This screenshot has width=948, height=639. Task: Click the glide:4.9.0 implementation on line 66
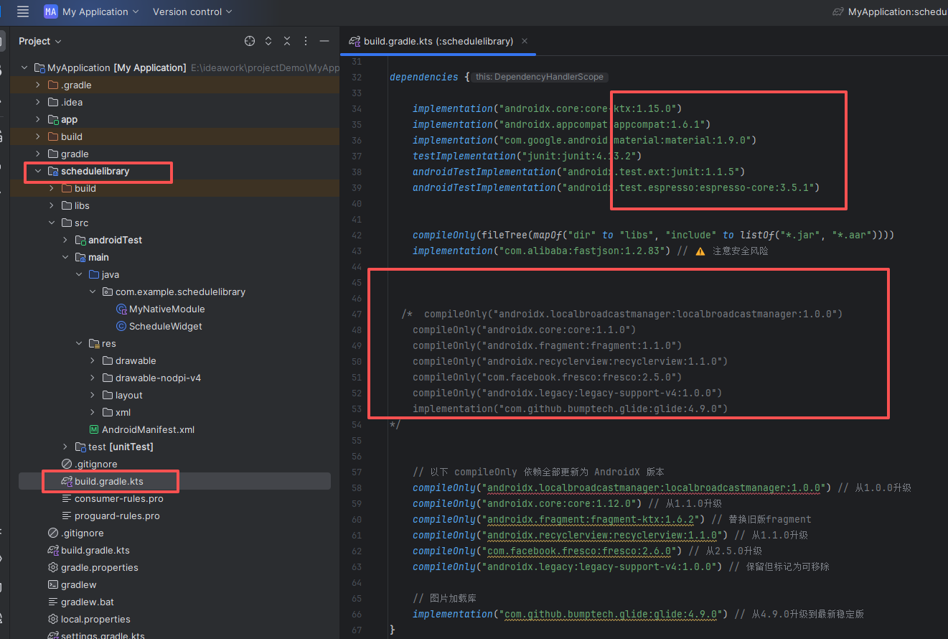(x=571, y=614)
